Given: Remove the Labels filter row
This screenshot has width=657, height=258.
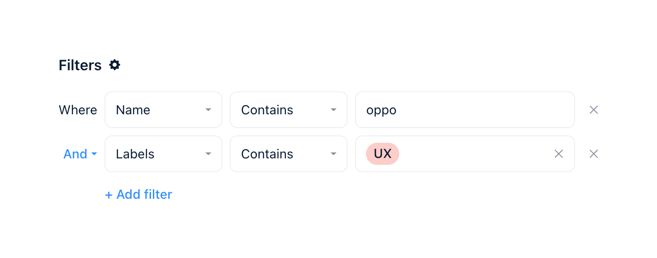Looking at the screenshot, I should click(x=594, y=154).
